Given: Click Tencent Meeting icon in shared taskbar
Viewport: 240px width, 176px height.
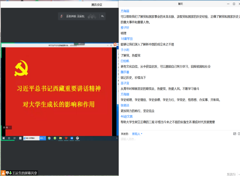Looking at the screenshot, I should click(x=72, y=138).
